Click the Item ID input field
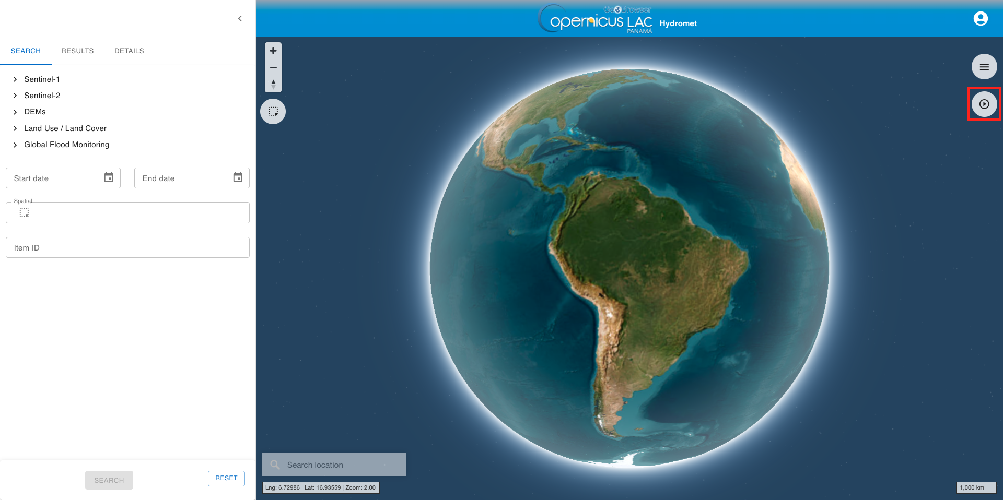Screen dimensions: 1003x500 127,247
